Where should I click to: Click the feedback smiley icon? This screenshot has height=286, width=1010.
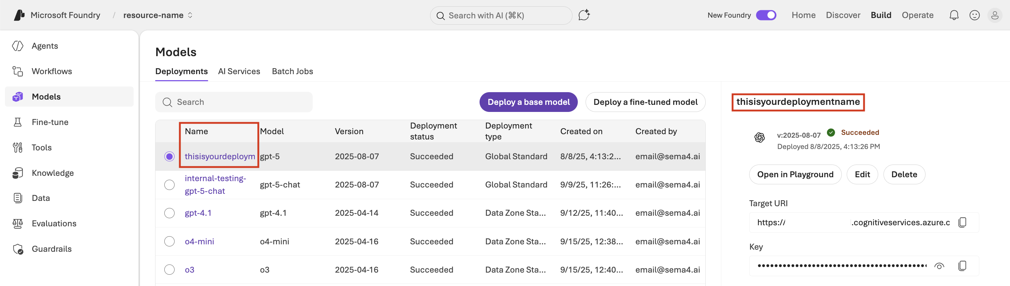pos(974,15)
